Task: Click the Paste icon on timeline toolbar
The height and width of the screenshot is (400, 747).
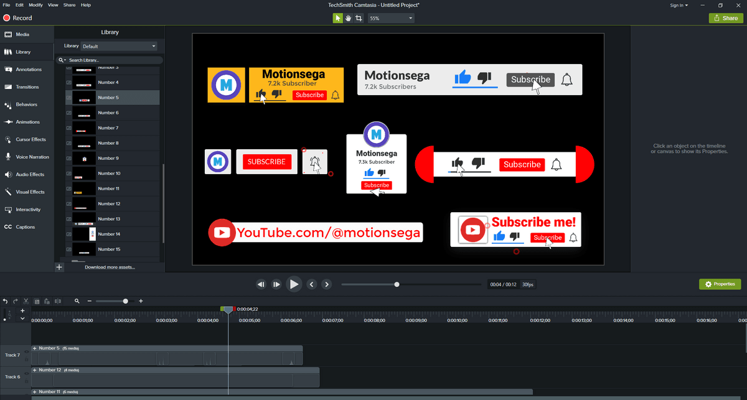Action: [x=47, y=301]
